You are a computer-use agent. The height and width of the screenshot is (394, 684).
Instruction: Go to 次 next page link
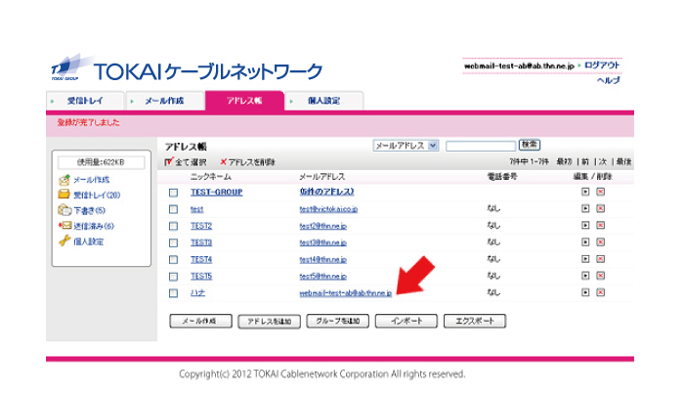coord(603,162)
